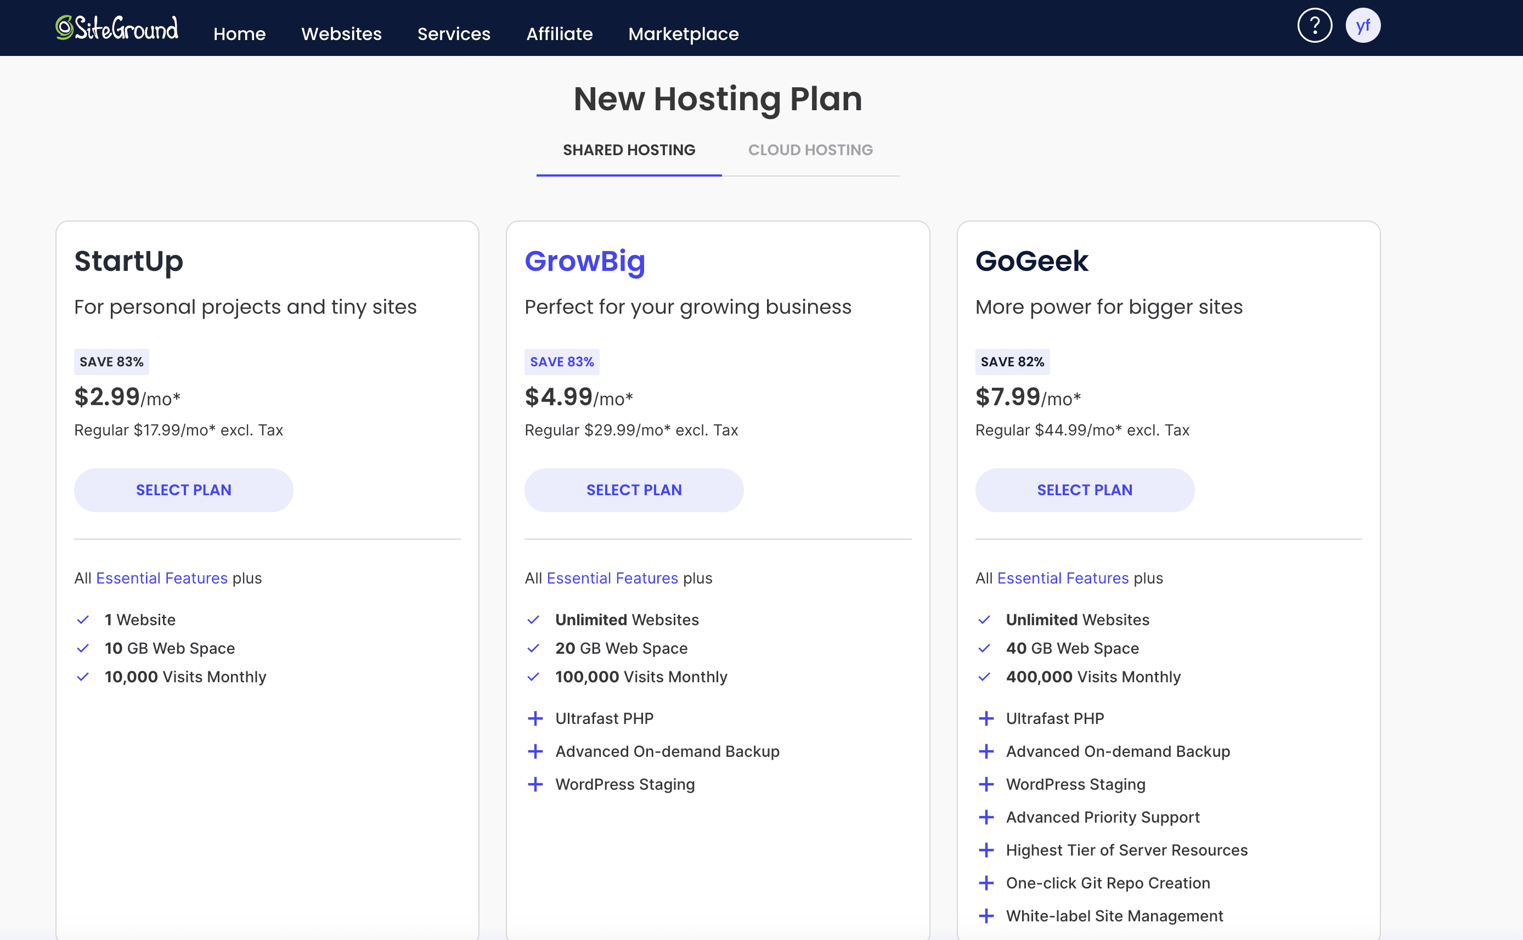The width and height of the screenshot is (1523, 940).
Task: Click the StartUp plan title
Action: [x=129, y=261]
